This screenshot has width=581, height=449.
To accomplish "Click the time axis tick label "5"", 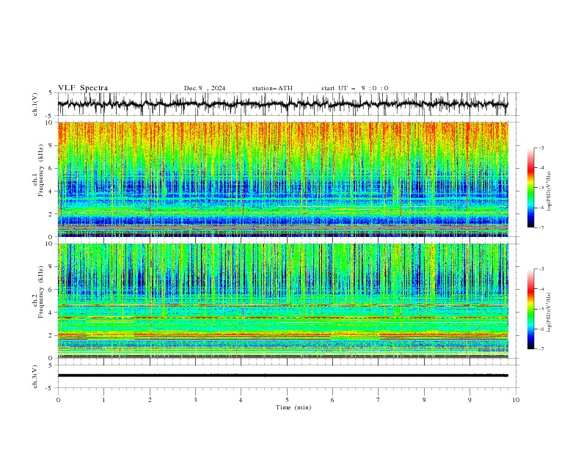I will coord(287,400).
